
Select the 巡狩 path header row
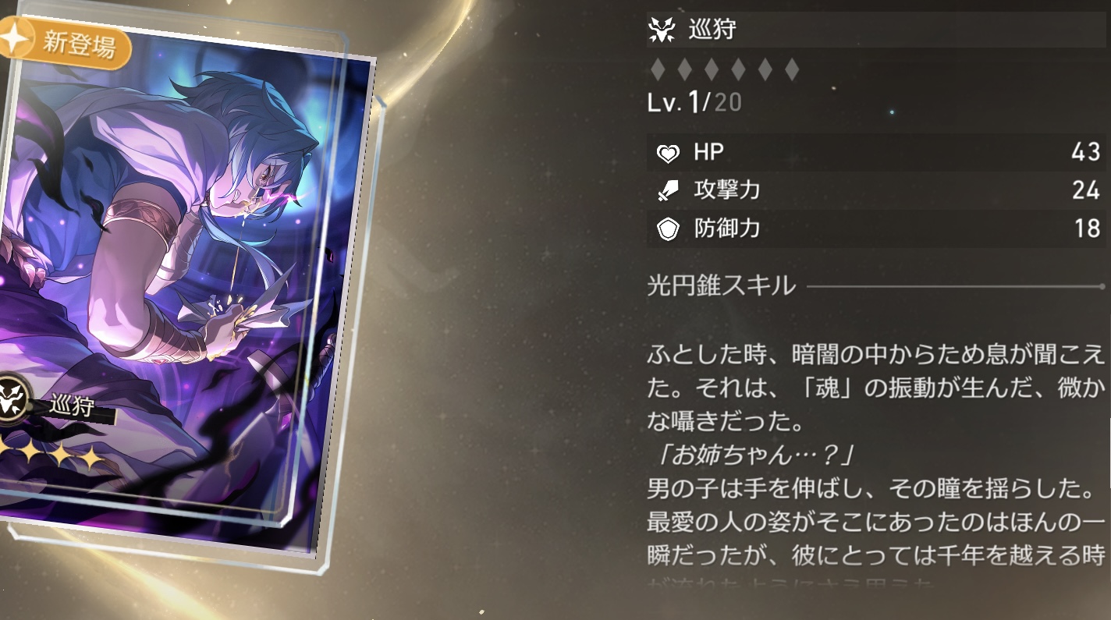(877, 31)
